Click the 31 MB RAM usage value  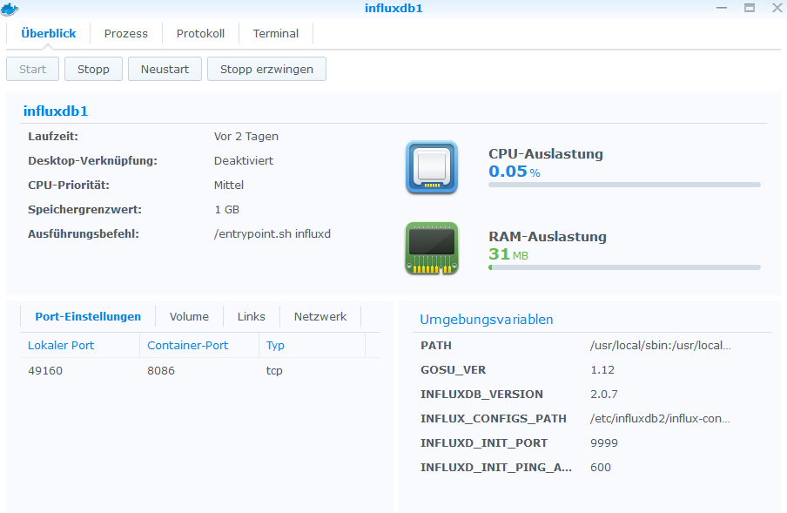tap(508, 254)
